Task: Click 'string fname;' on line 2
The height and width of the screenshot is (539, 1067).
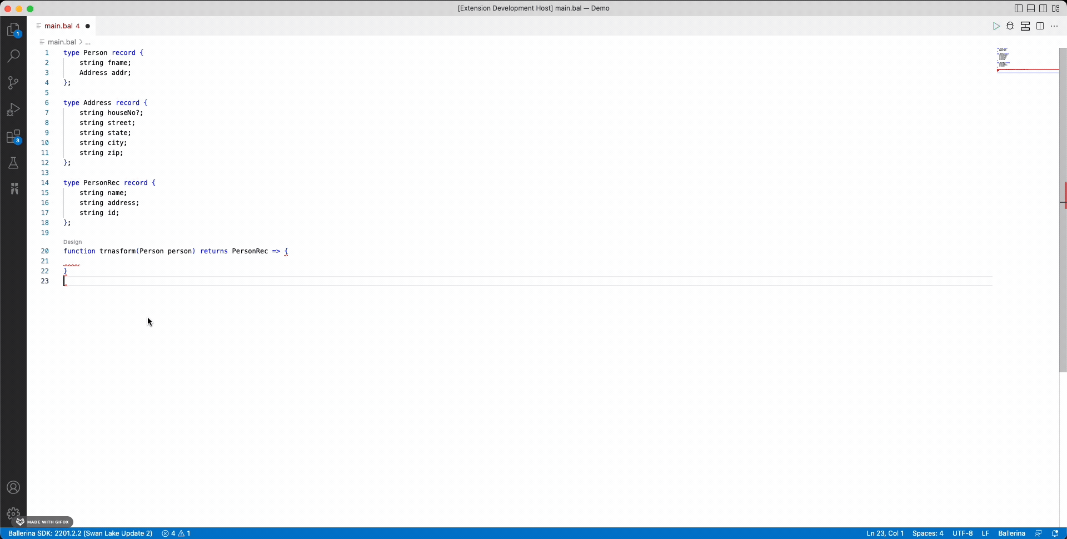Action: click(105, 63)
